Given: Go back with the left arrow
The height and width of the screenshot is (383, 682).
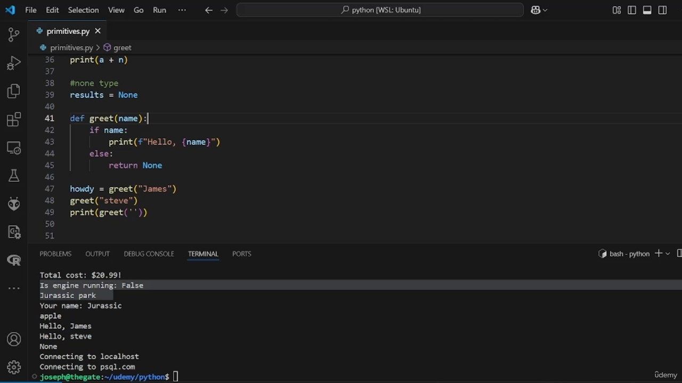Looking at the screenshot, I should pos(209,10).
